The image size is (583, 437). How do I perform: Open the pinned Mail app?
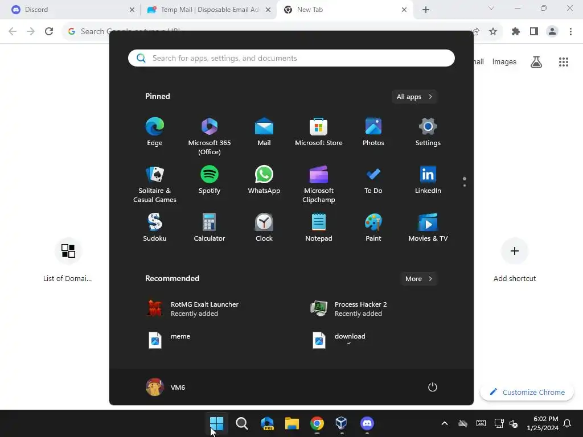[264, 132]
